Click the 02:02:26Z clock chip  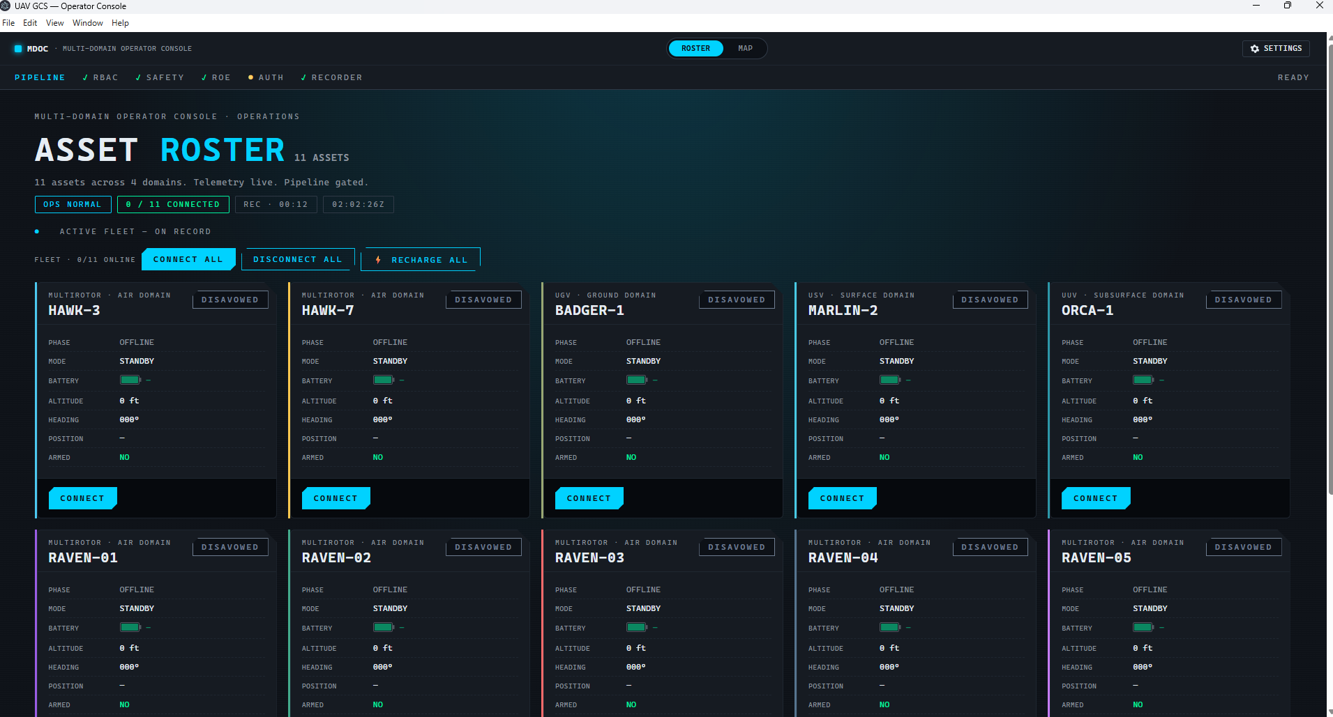pos(359,204)
